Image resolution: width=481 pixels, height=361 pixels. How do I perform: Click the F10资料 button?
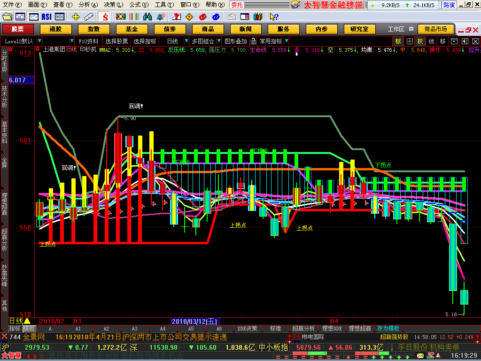pyautogui.click(x=88, y=41)
